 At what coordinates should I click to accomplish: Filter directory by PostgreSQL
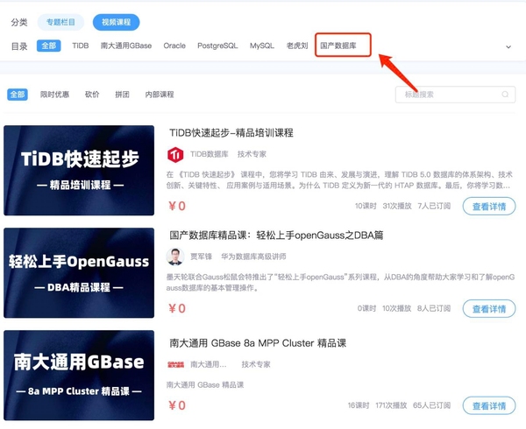click(217, 46)
